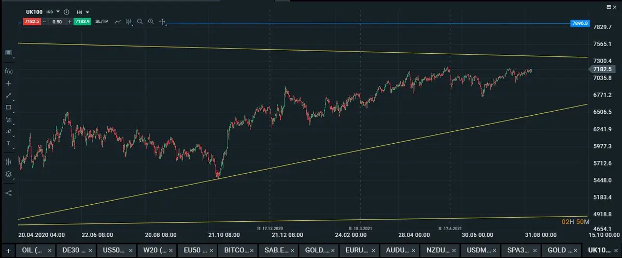Select the text annotation tool
622x258 pixels.
(x=8, y=143)
